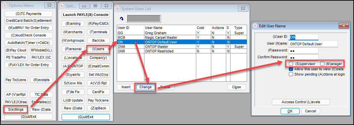Click the Set Wk(G)rp button

[x=98, y=75]
